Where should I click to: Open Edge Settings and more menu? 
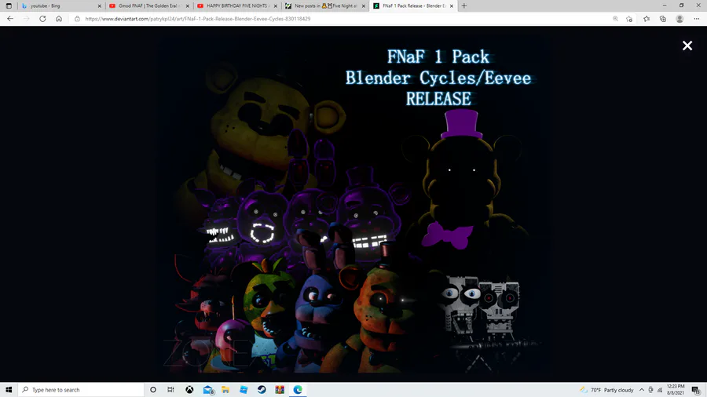tap(697, 19)
